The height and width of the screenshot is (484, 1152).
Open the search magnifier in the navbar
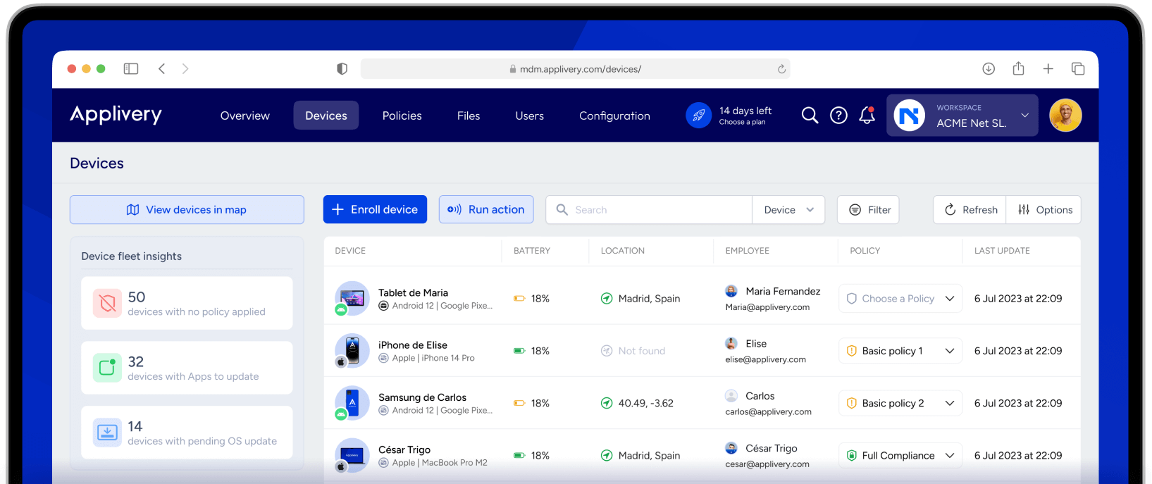810,116
